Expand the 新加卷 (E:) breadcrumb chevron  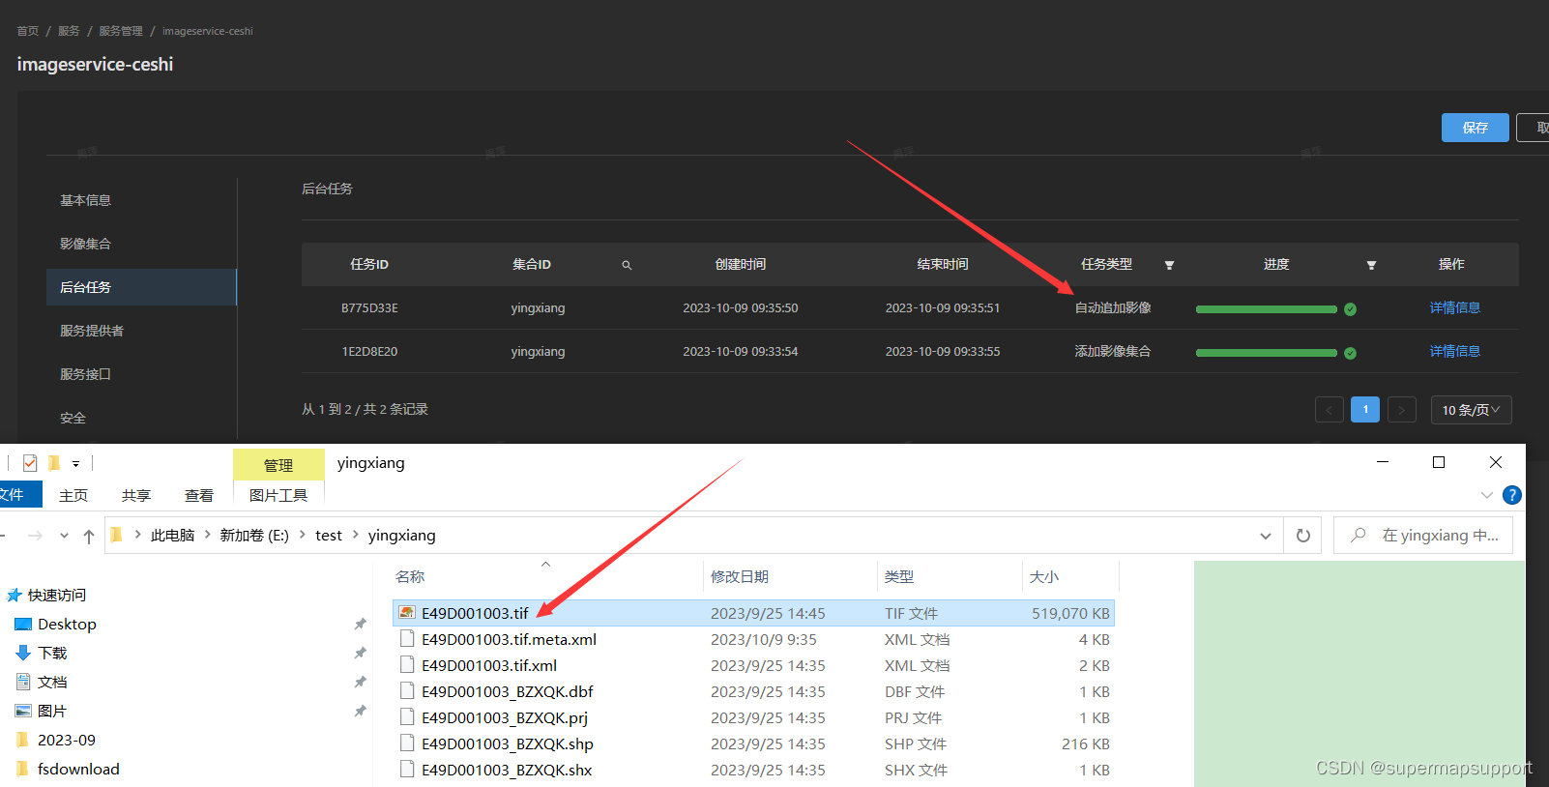(302, 535)
